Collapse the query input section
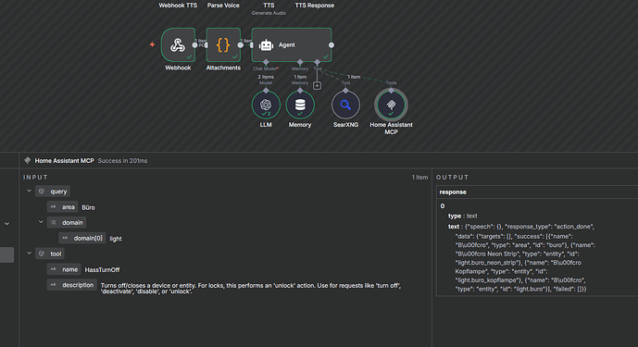 (29, 191)
